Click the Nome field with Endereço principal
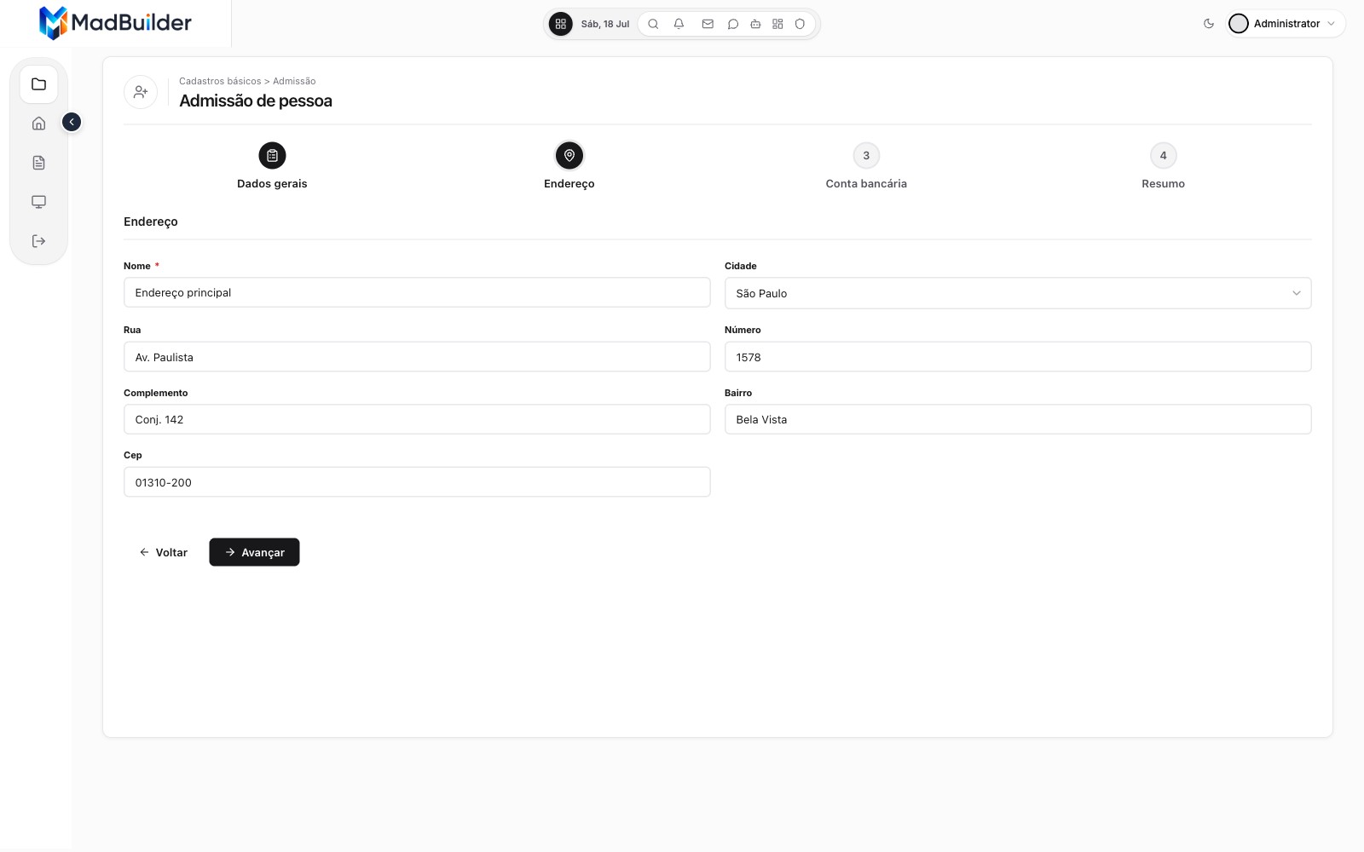Image resolution: width=1364 pixels, height=852 pixels. 417,292
